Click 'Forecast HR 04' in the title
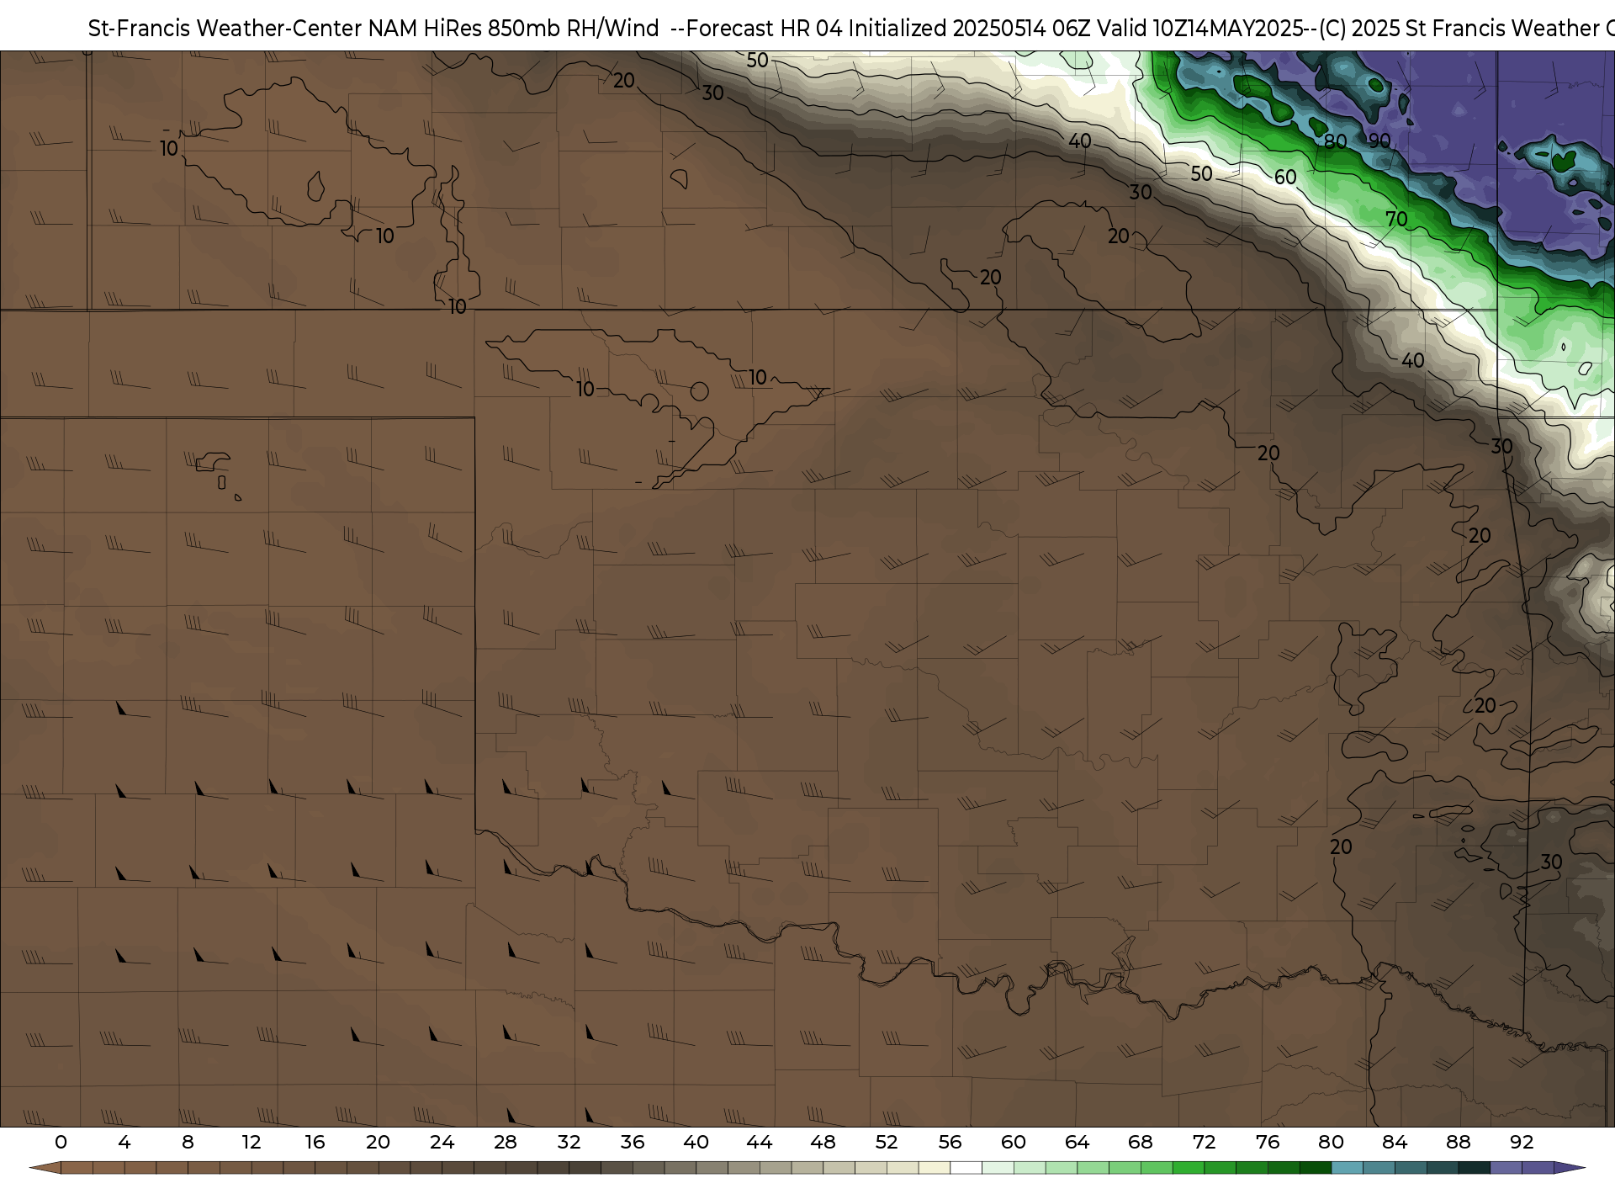 (765, 28)
